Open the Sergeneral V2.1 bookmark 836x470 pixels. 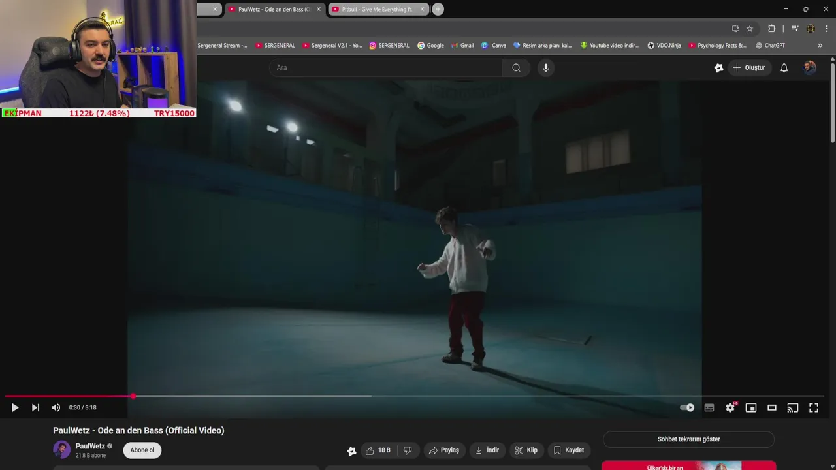pos(332,46)
